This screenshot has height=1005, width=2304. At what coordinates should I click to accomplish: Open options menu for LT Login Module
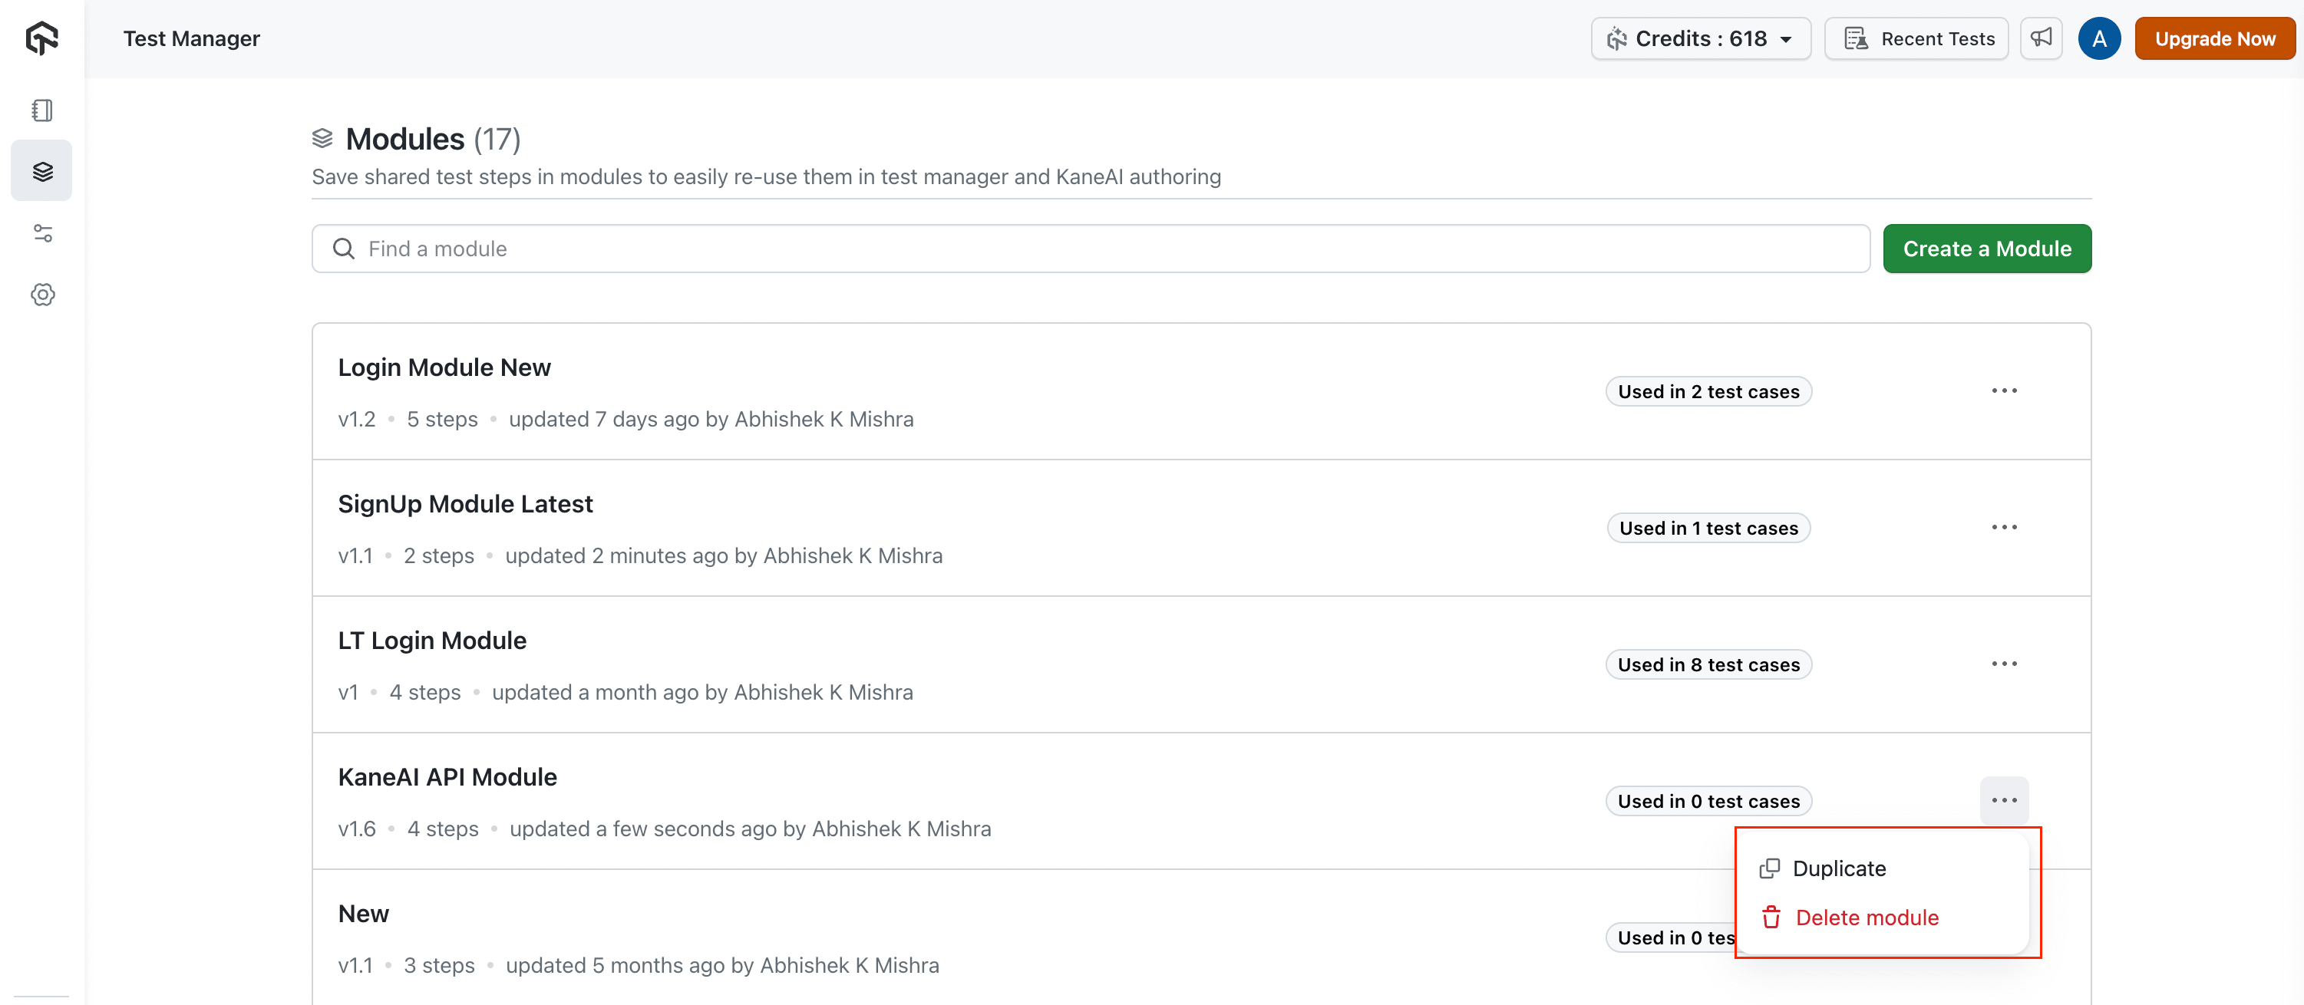tap(2003, 664)
